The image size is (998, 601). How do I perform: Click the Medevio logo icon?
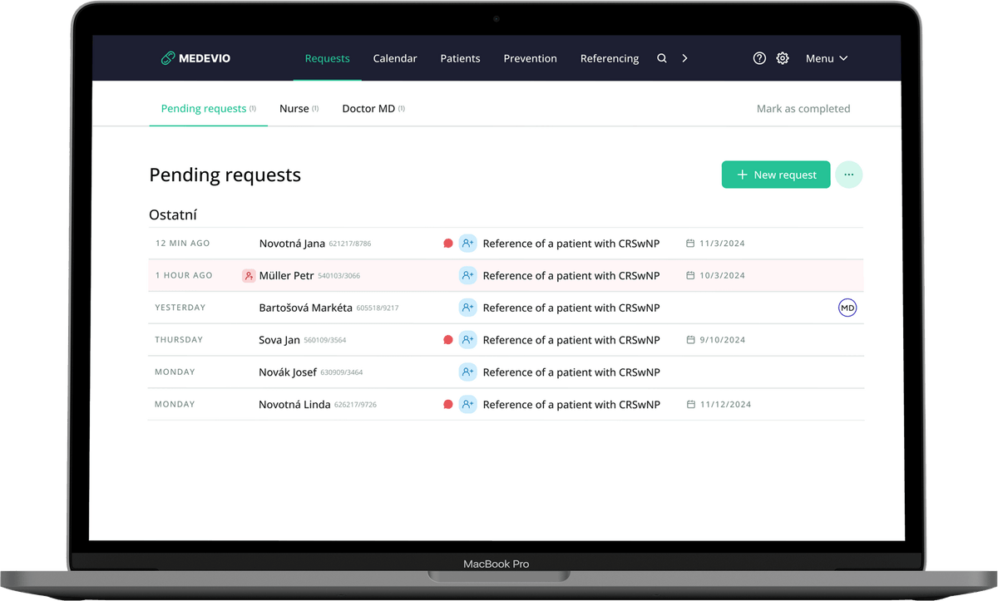[168, 58]
